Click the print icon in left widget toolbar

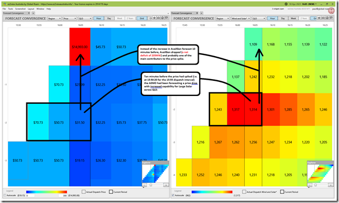coord(158,18)
